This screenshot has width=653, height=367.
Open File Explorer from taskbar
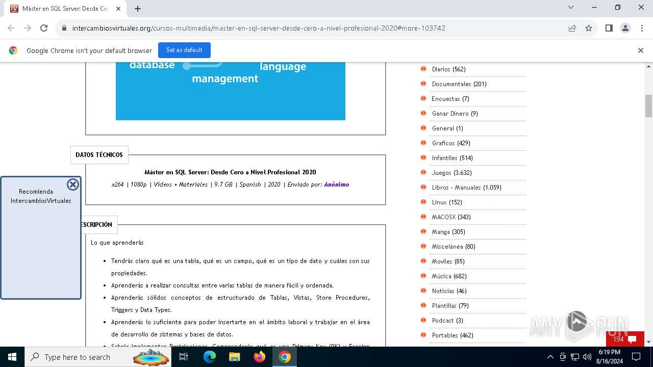(234, 357)
